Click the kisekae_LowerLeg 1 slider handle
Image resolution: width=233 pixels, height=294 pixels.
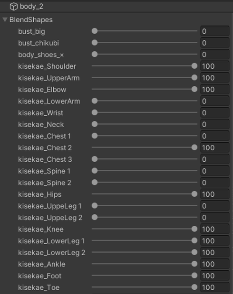coord(194,240)
